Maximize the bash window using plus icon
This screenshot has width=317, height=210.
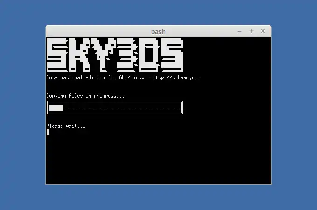coord(251,31)
